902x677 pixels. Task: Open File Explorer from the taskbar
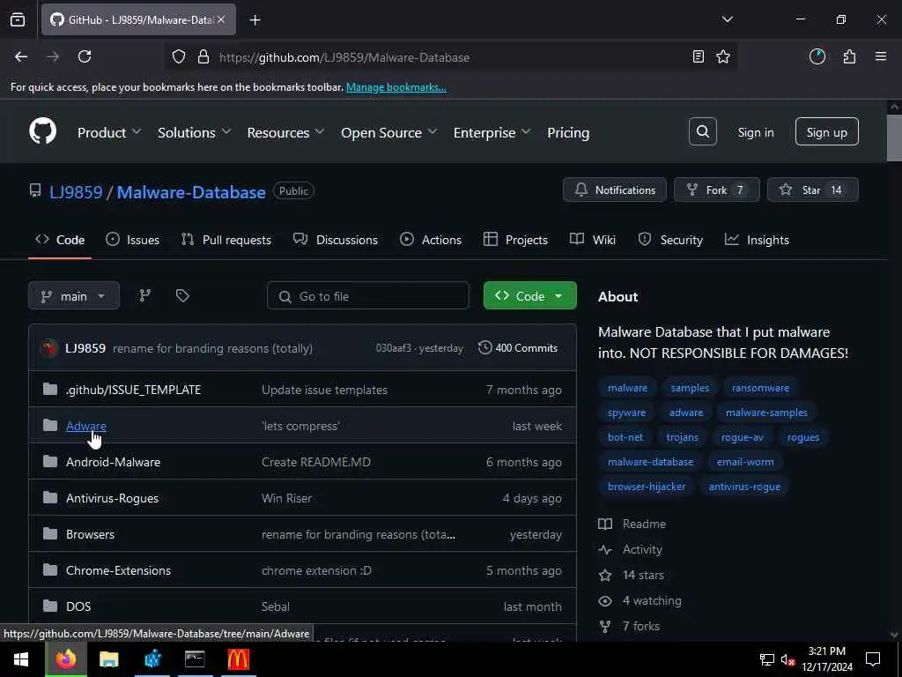108,659
